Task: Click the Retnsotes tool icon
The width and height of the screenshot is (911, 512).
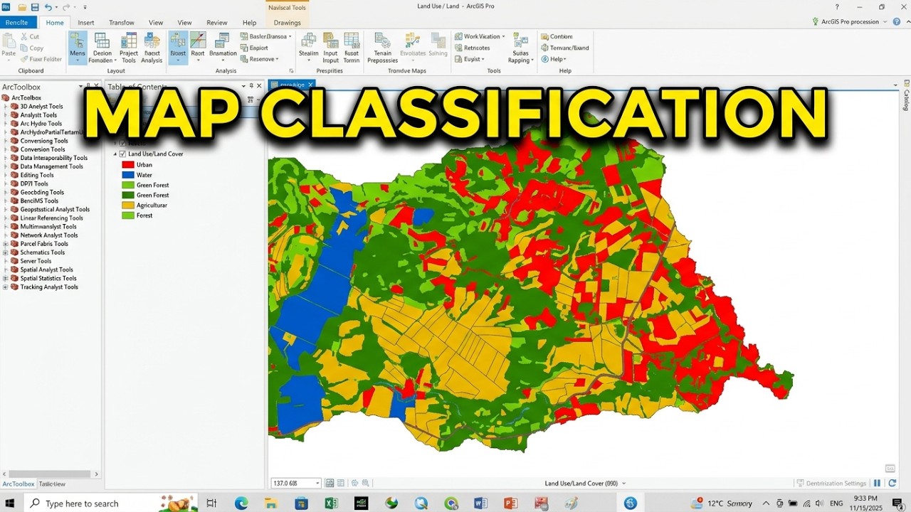Action: click(458, 48)
